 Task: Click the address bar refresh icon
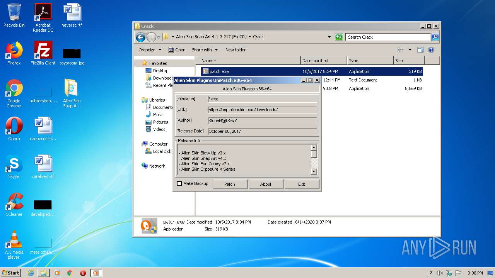pos(339,37)
